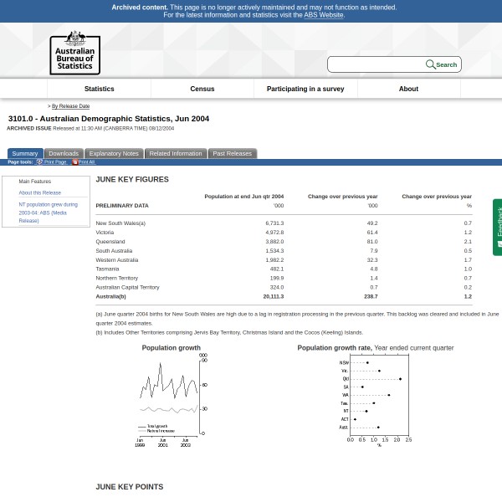
Task: Go to By Release Date breadcrumb
Action: click(70, 106)
